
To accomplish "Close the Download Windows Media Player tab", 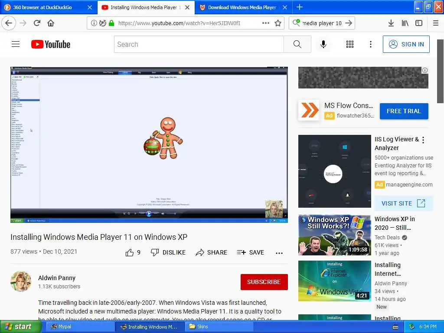I will coord(285,7).
